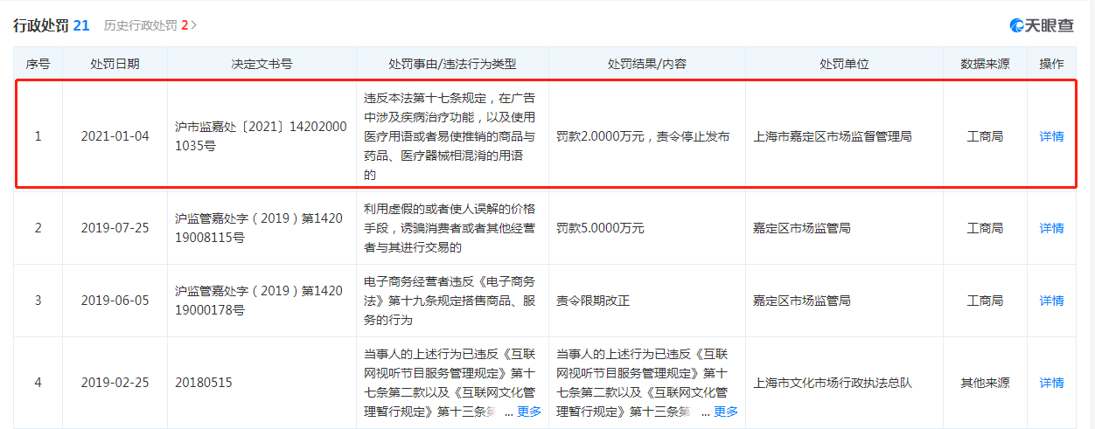Open 详情 for the 2019-02-25 penalty
This screenshot has height=429, width=1095.
pos(1052,383)
